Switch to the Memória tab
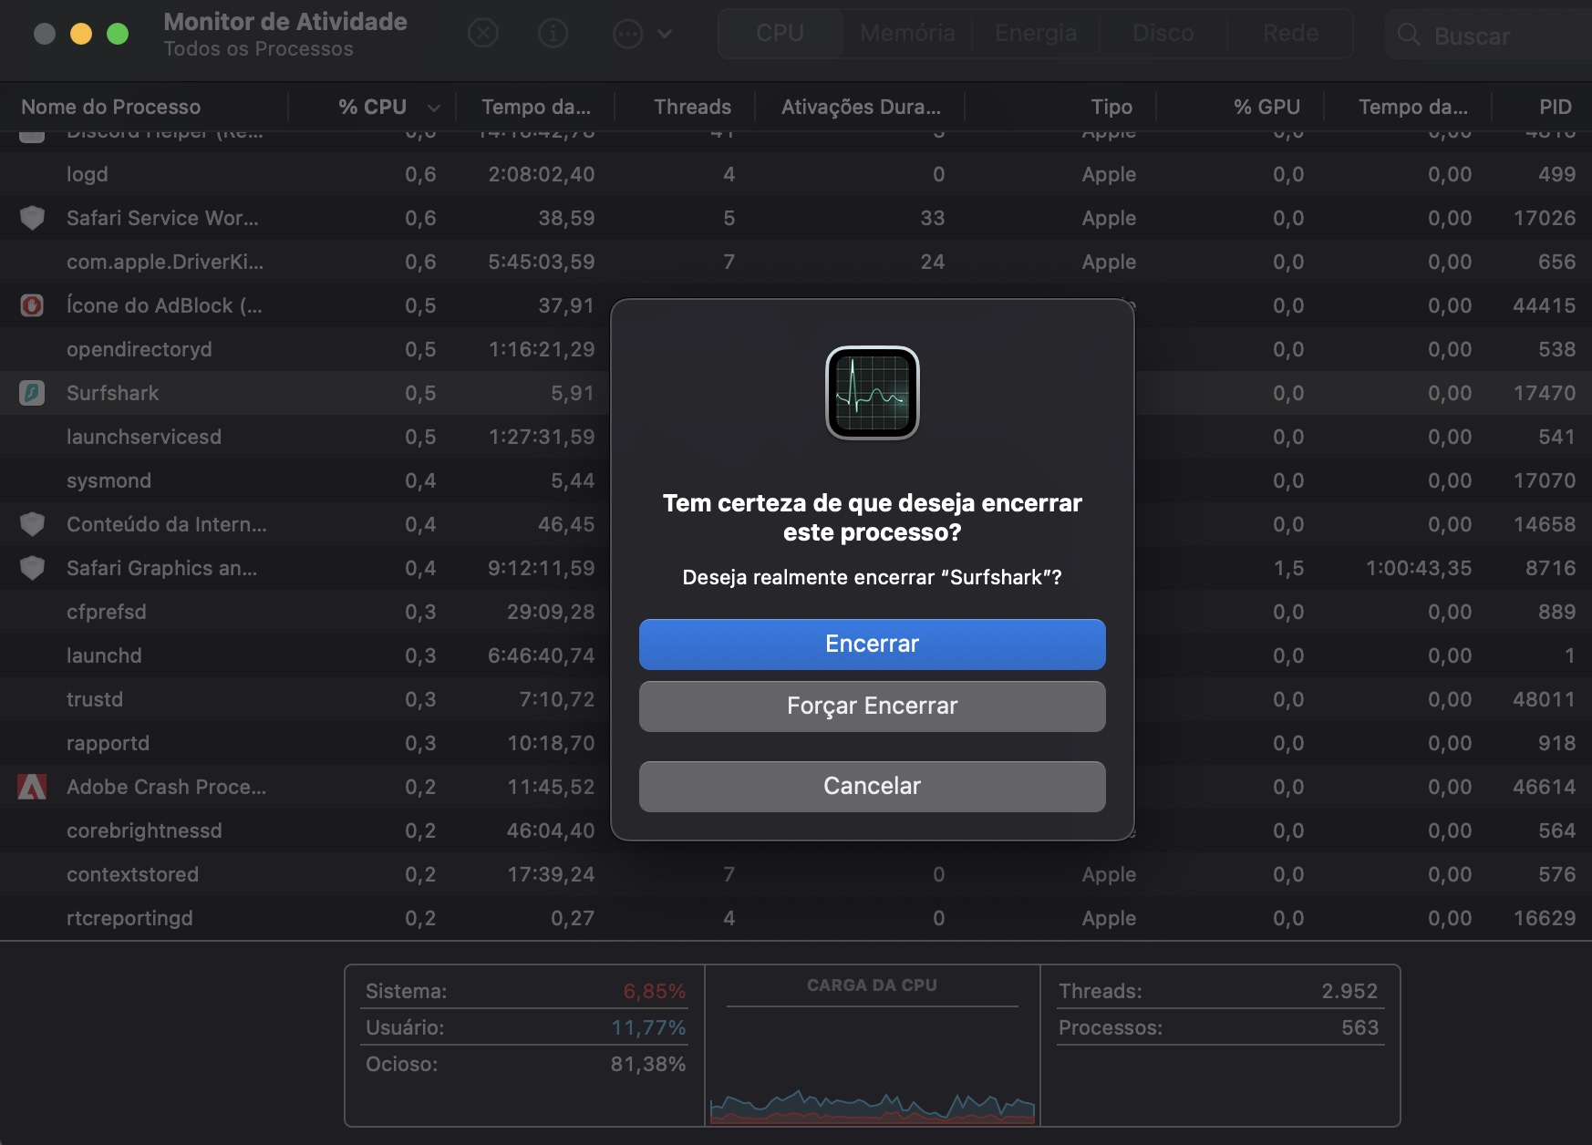This screenshot has height=1145, width=1592. 906,34
